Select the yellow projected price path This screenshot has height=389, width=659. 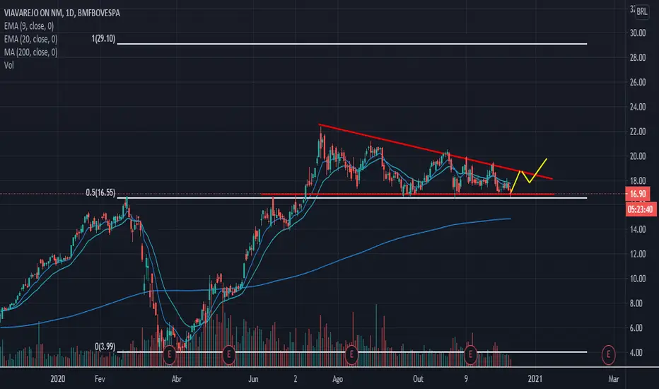pyautogui.click(x=529, y=176)
